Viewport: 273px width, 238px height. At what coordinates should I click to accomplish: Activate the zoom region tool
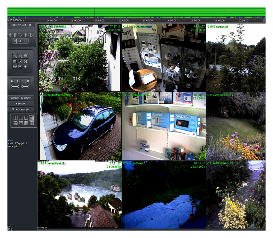20,55
